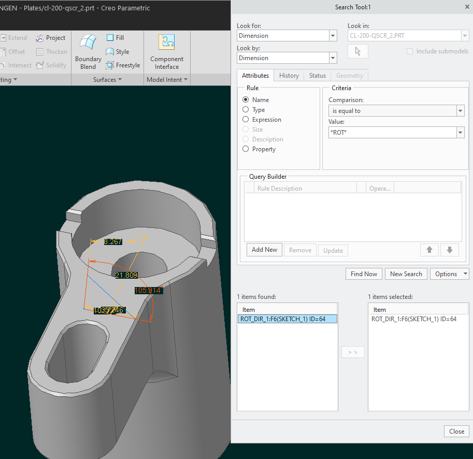Screen dimensions: 473x459
Task: Open the Status tab
Action: pos(317,75)
